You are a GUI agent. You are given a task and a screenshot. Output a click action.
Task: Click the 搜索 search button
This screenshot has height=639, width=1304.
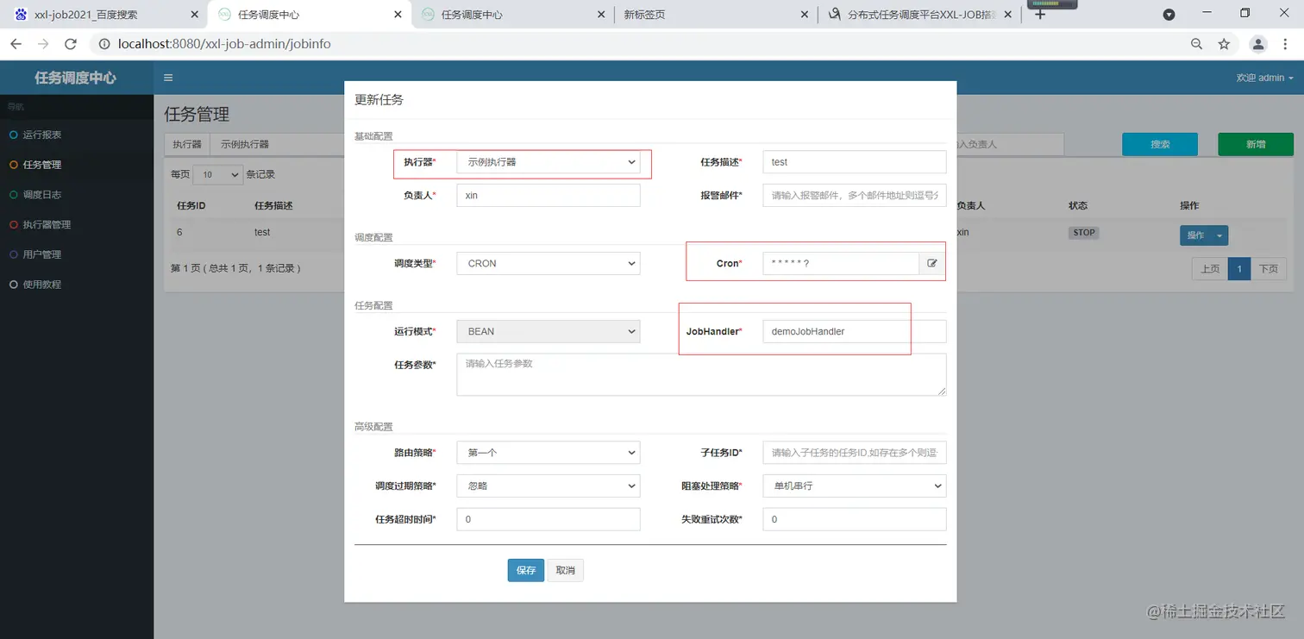(x=1160, y=145)
